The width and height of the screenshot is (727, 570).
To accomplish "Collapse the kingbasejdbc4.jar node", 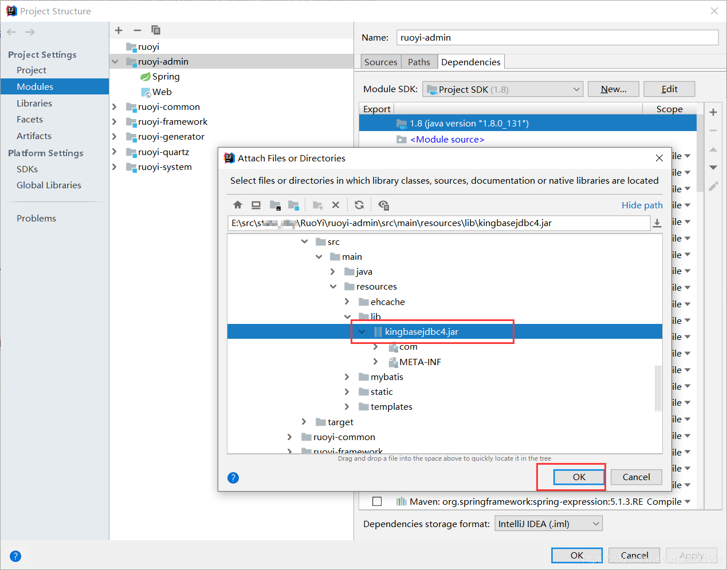I will point(362,332).
